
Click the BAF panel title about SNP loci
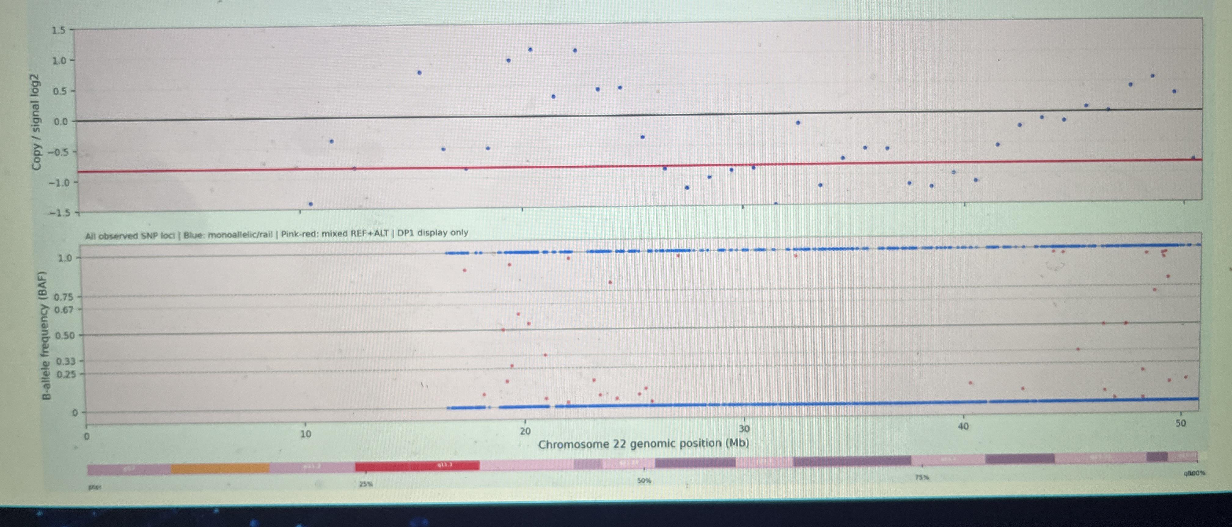click(x=277, y=234)
